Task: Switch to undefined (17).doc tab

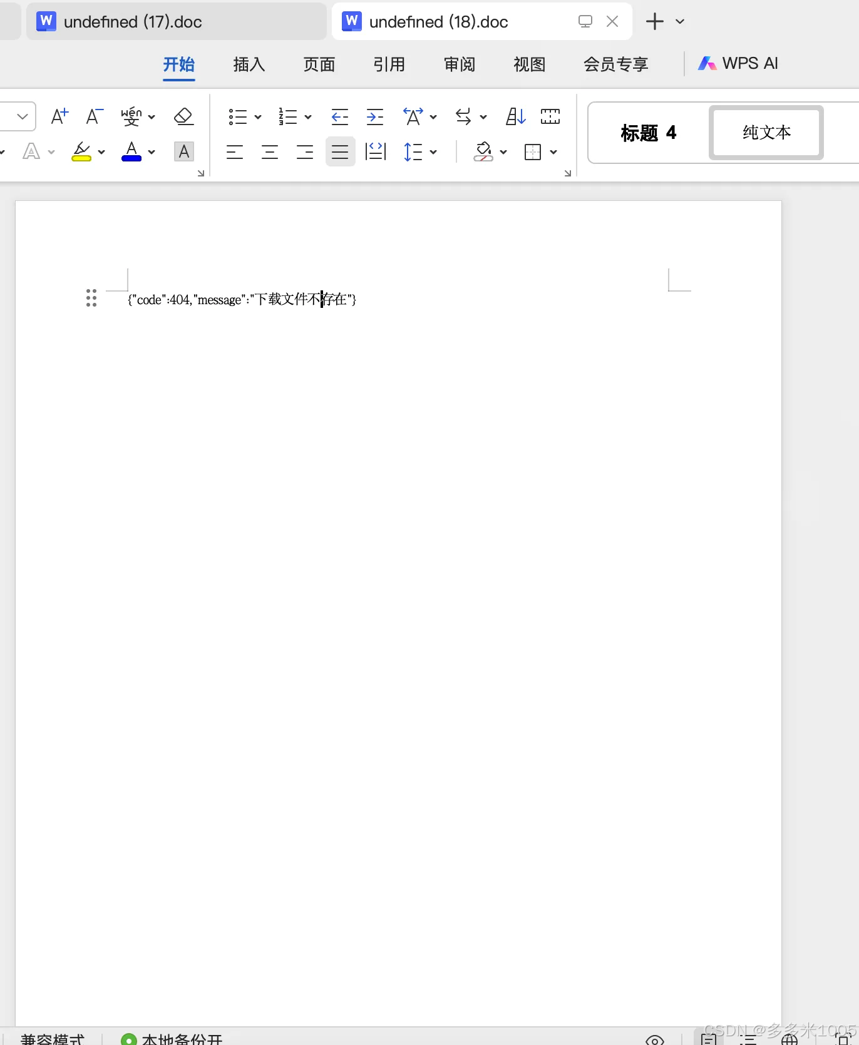Action: 177,21
